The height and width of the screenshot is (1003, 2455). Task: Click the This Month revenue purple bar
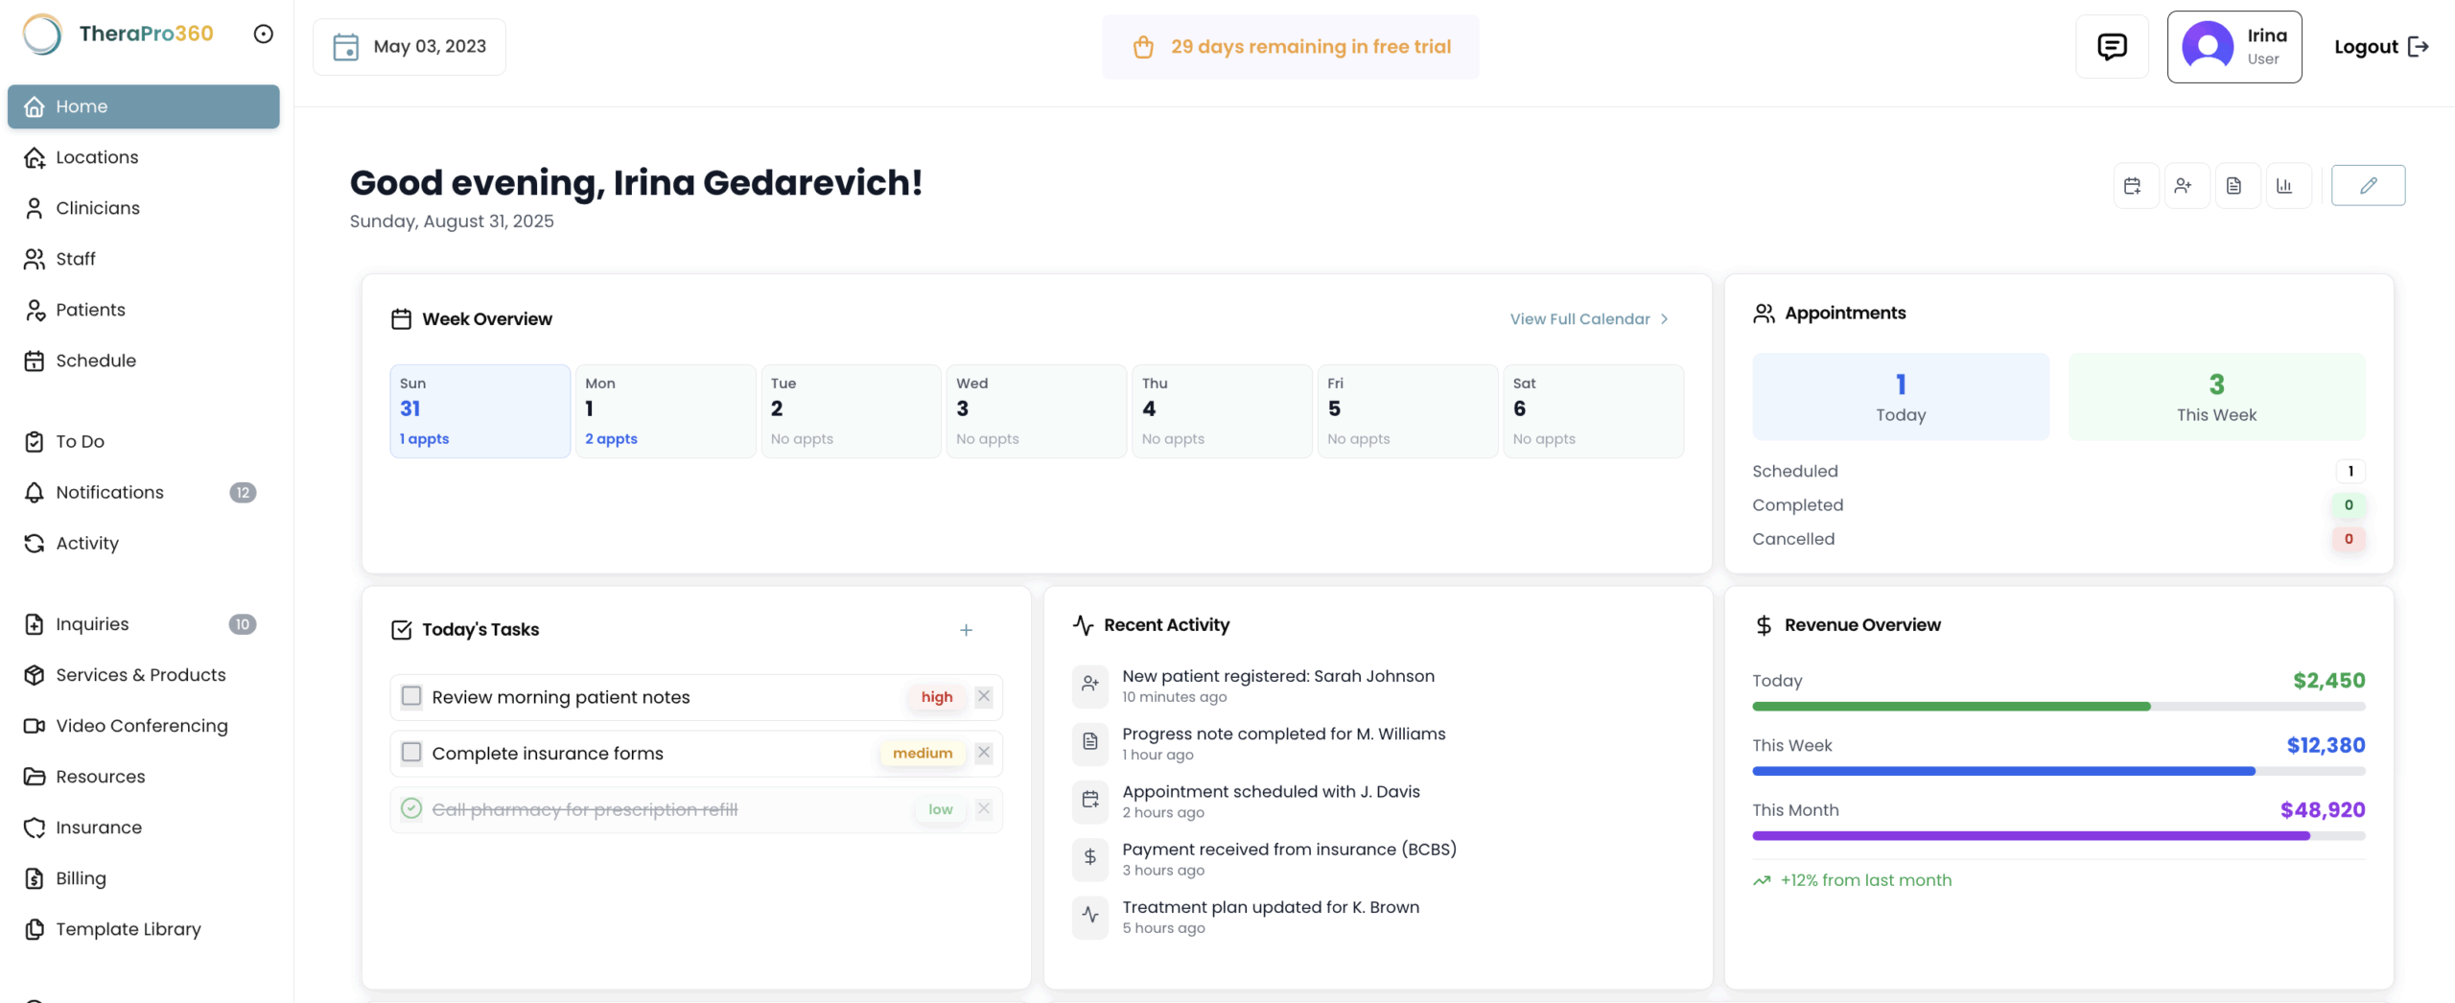(2058, 836)
